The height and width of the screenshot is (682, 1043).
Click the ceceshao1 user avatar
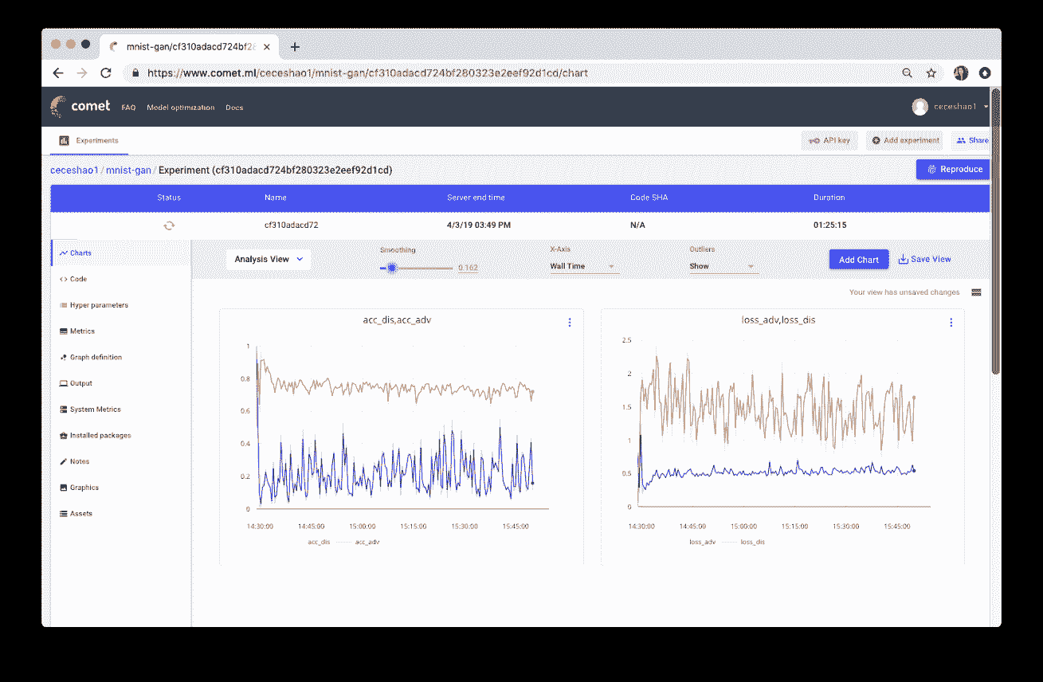coord(920,107)
